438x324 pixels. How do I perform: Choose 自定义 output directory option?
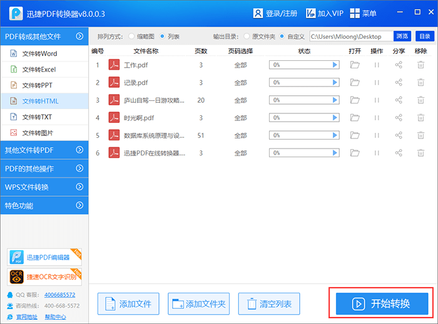click(x=282, y=36)
